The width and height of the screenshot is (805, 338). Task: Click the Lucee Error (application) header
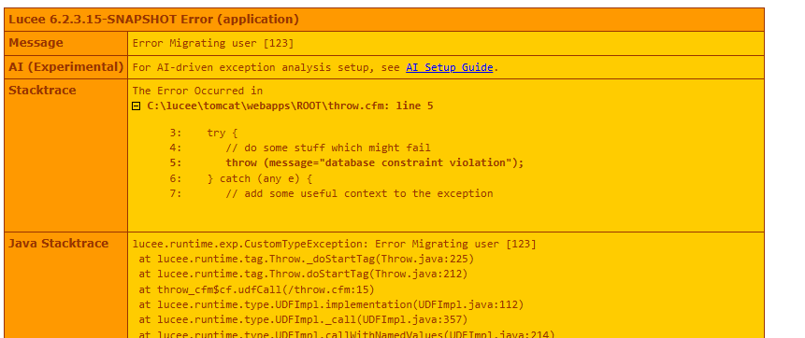tap(153, 20)
